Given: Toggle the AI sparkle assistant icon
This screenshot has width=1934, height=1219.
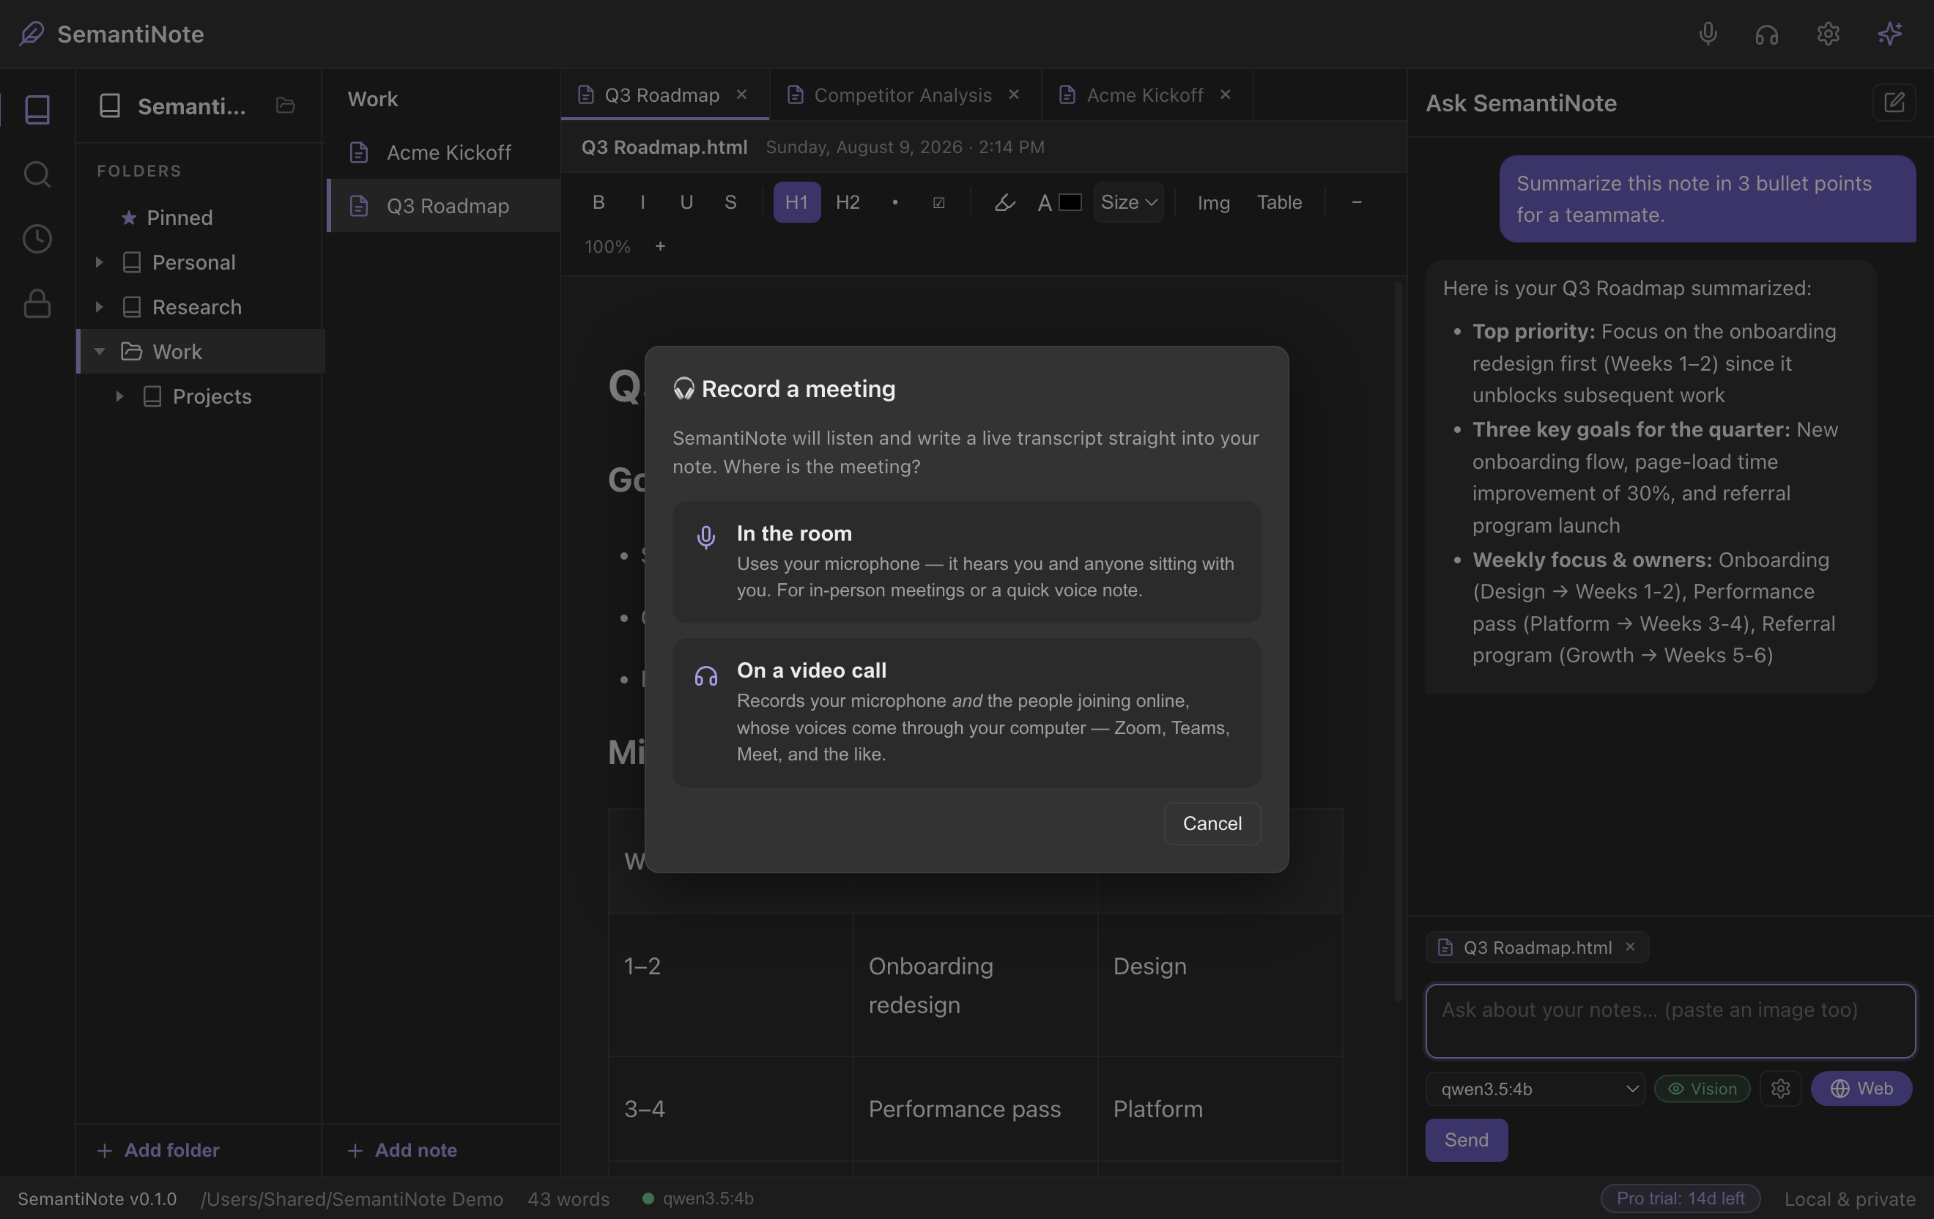Looking at the screenshot, I should pyautogui.click(x=1890, y=34).
